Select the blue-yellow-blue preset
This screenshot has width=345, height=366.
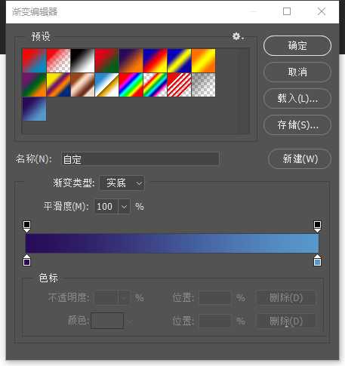pos(180,60)
